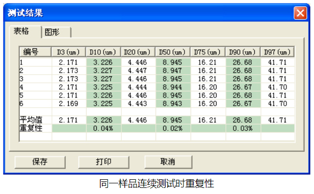Click D90 value 26.68 in row 3
This screenshot has width=314, height=194.
pos(242,79)
